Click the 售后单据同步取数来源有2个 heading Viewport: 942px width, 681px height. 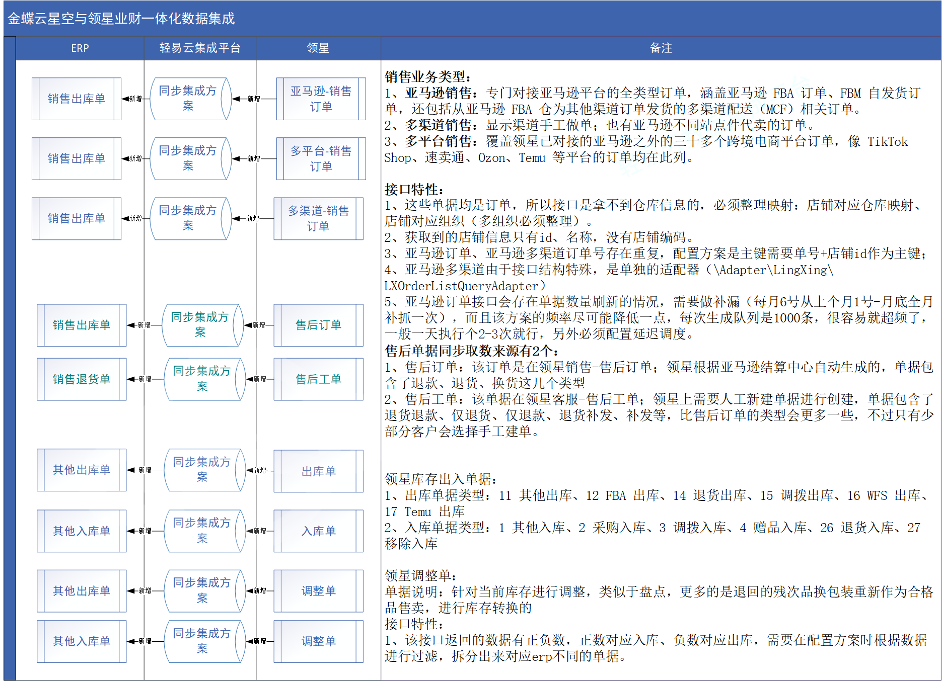tap(472, 351)
